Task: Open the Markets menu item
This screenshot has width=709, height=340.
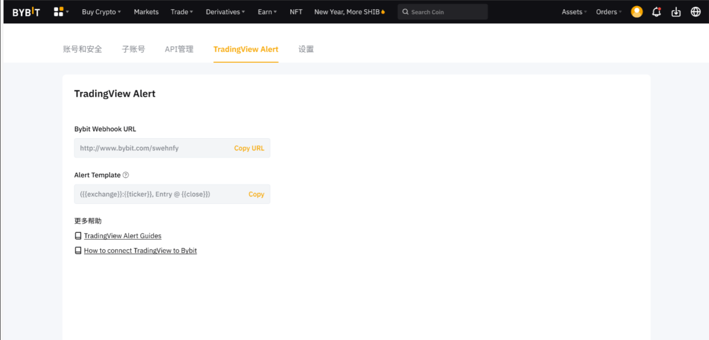Action: point(146,12)
